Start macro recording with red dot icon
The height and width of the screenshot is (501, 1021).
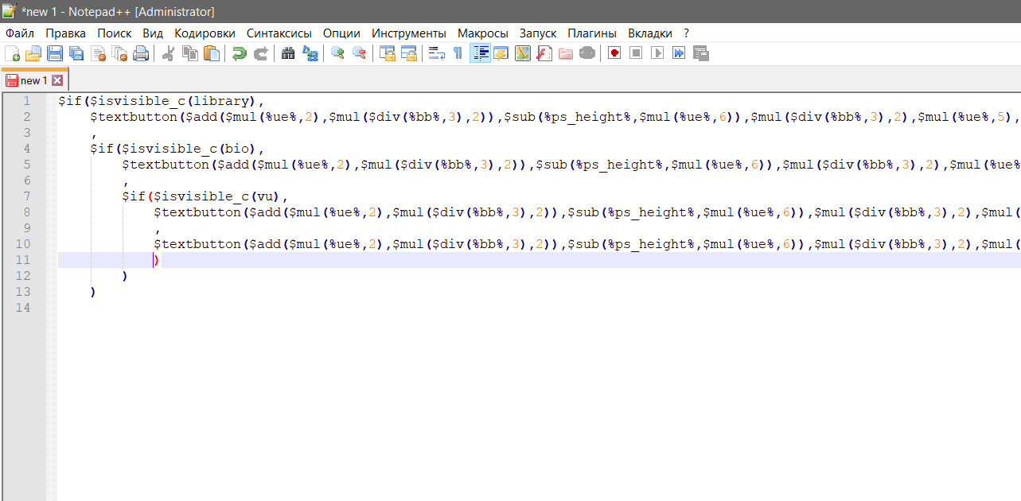(614, 53)
